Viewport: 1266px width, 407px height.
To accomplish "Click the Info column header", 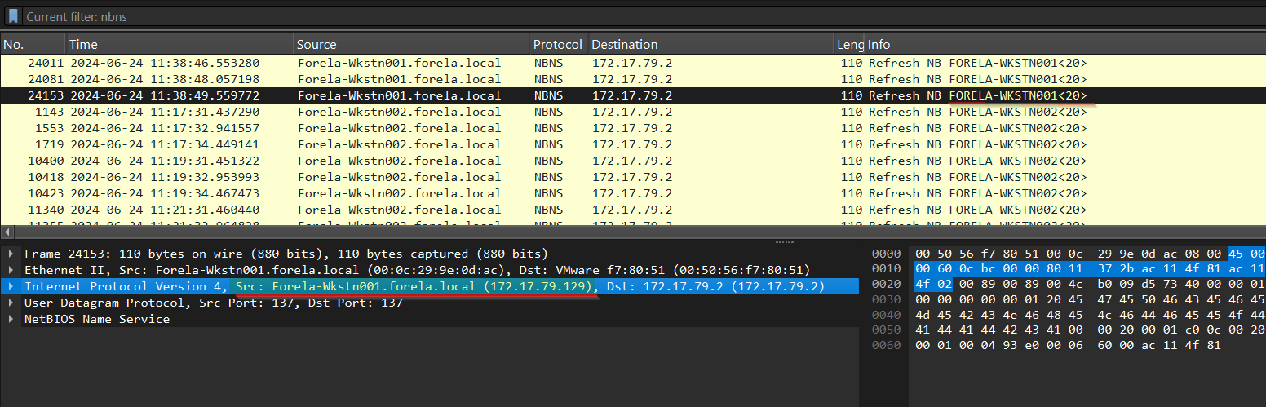I will [1060, 44].
